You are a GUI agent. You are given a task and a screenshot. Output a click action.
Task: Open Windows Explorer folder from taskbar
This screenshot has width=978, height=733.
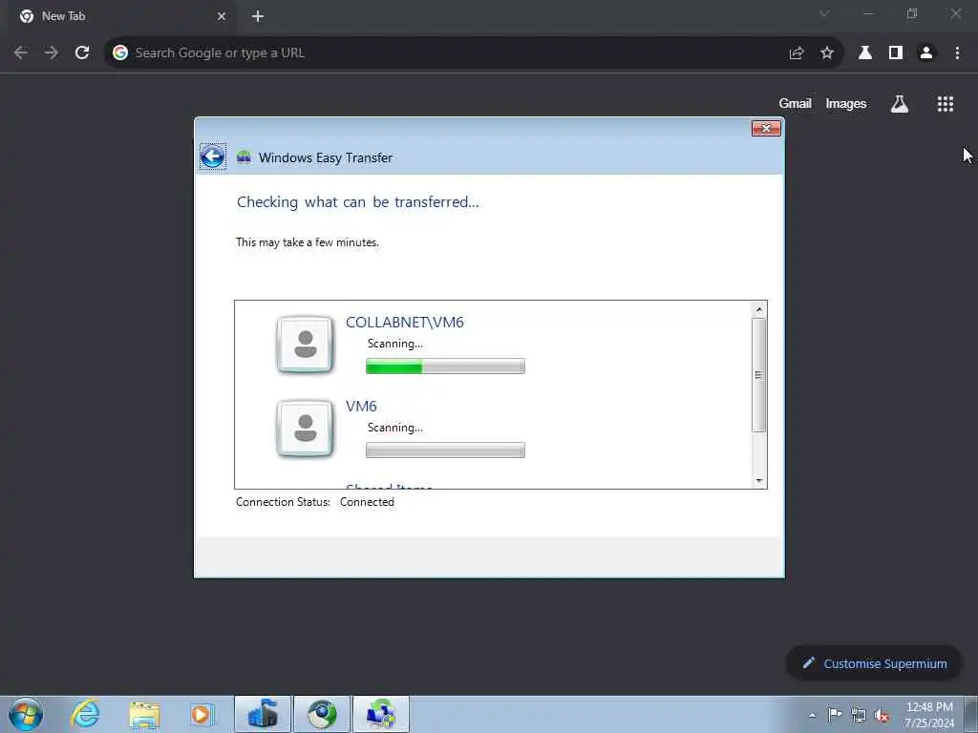pos(145,714)
